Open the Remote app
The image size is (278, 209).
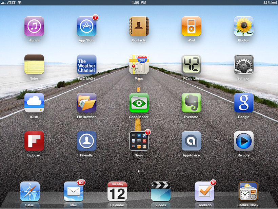click(244, 141)
